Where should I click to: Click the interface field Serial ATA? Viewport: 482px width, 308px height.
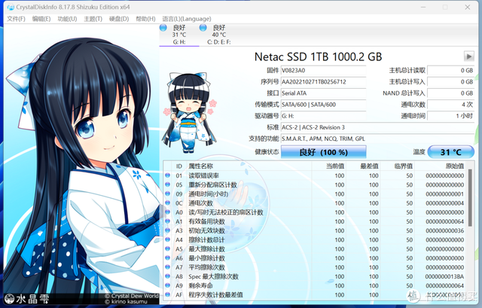coord(323,93)
